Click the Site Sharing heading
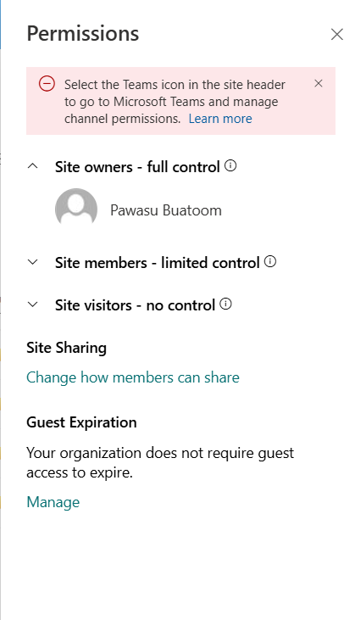The image size is (355, 620). (66, 348)
